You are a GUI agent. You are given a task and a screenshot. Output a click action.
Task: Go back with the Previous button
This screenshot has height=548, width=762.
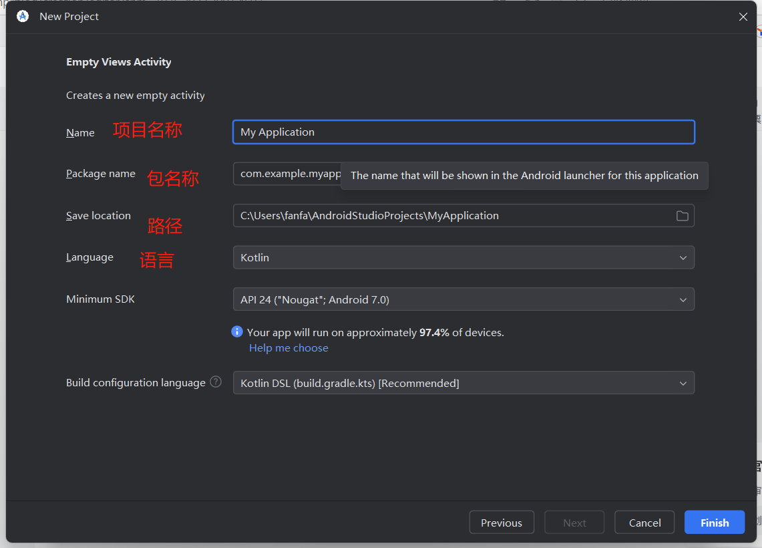pyautogui.click(x=502, y=523)
